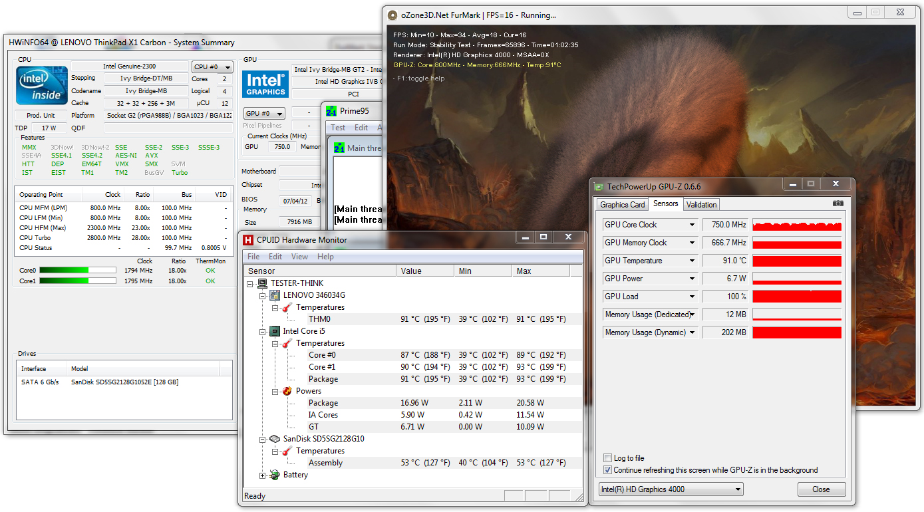Viewport: 924px width, 512px height.
Task: Click the GPU-Z title bar icon
Action: pyautogui.click(x=599, y=187)
